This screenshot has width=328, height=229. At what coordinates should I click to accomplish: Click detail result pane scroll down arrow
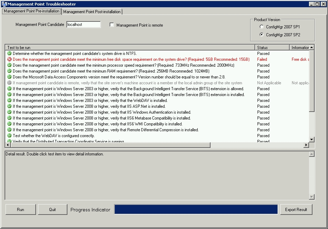(312, 197)
